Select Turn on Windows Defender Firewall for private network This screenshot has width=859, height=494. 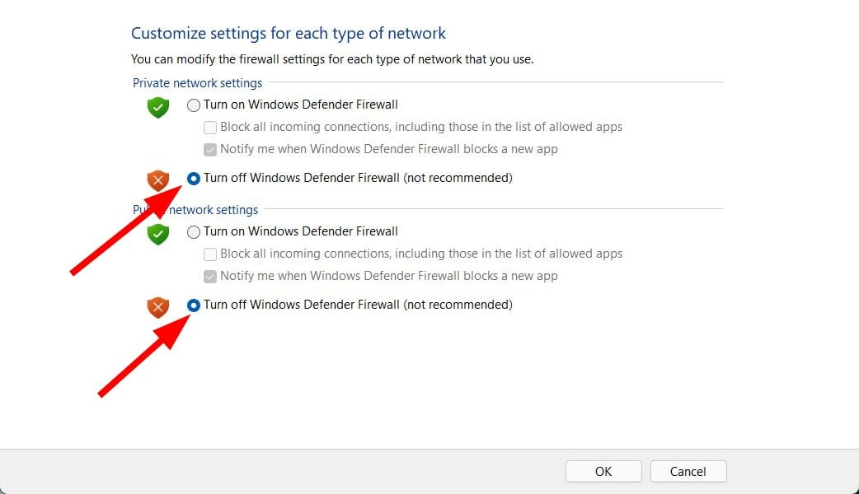coord(194,105)
